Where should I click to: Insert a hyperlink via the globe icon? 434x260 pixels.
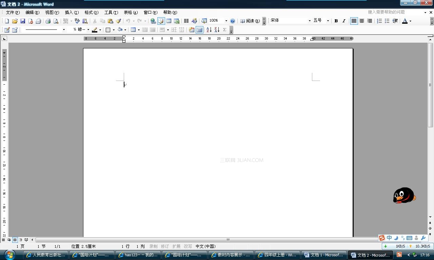153,21
